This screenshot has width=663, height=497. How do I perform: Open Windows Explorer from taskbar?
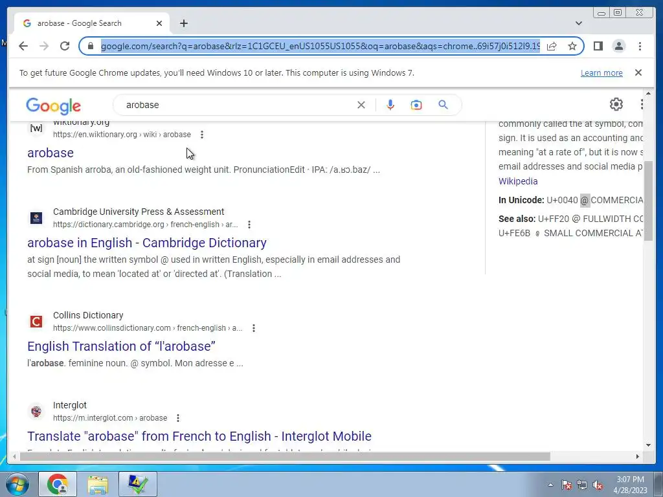click(98, 484)
